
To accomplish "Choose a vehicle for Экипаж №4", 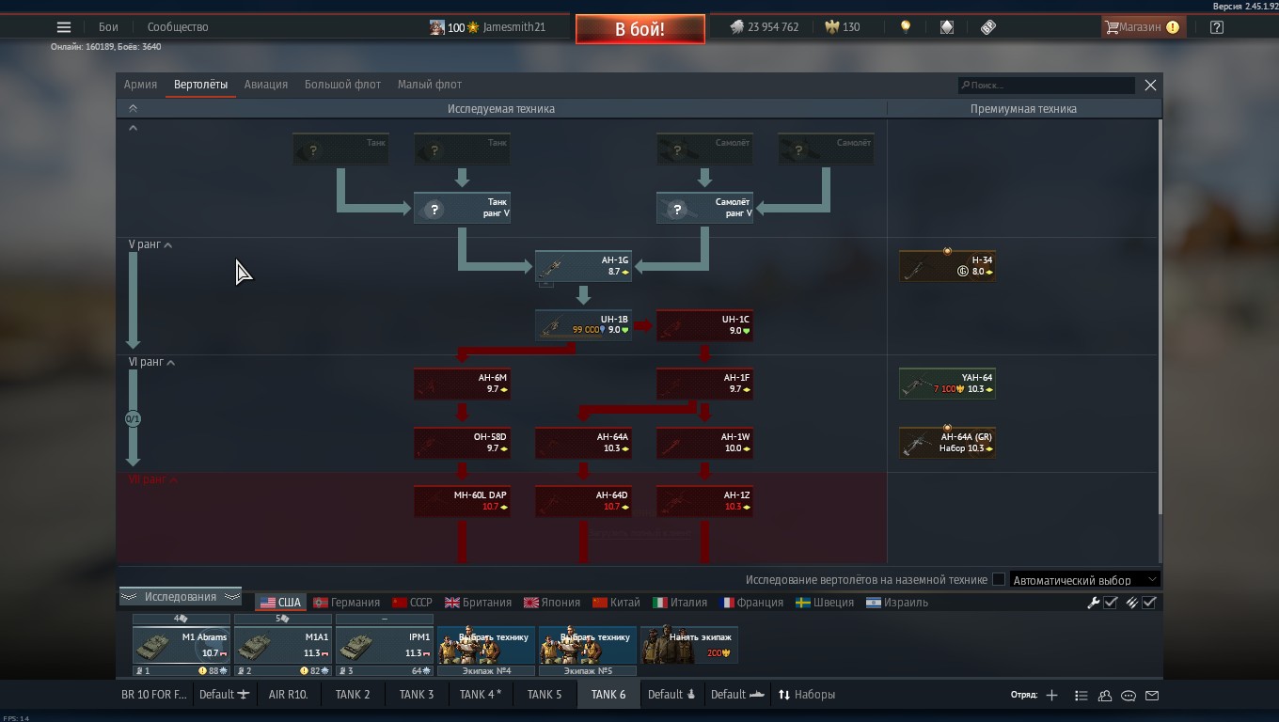I will point(486,645).
